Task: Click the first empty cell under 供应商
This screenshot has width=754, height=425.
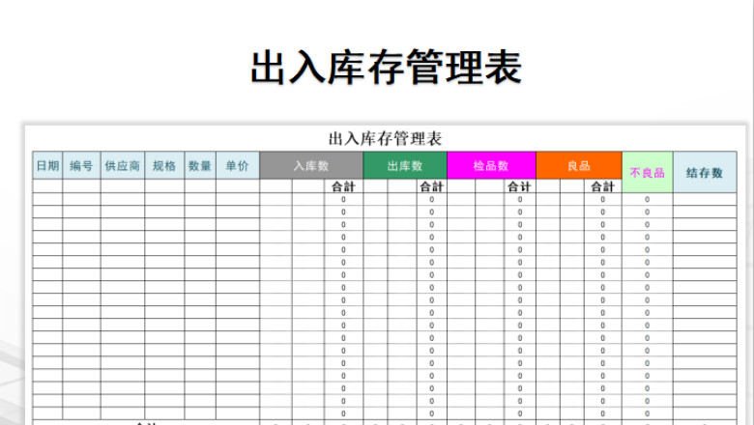Action: pyautogui.click(x=123, y=186)
